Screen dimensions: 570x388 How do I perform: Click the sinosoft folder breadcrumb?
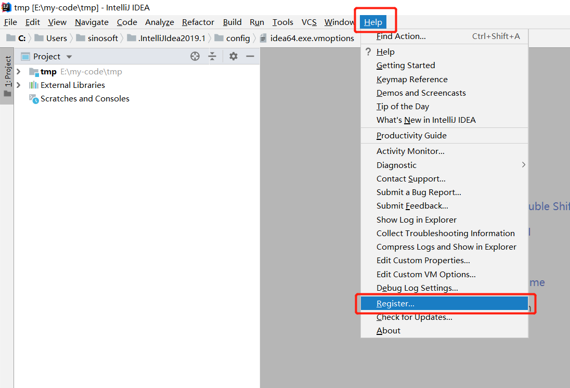click(102, 38)
